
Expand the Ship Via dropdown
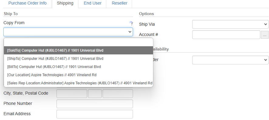(230, 24)
